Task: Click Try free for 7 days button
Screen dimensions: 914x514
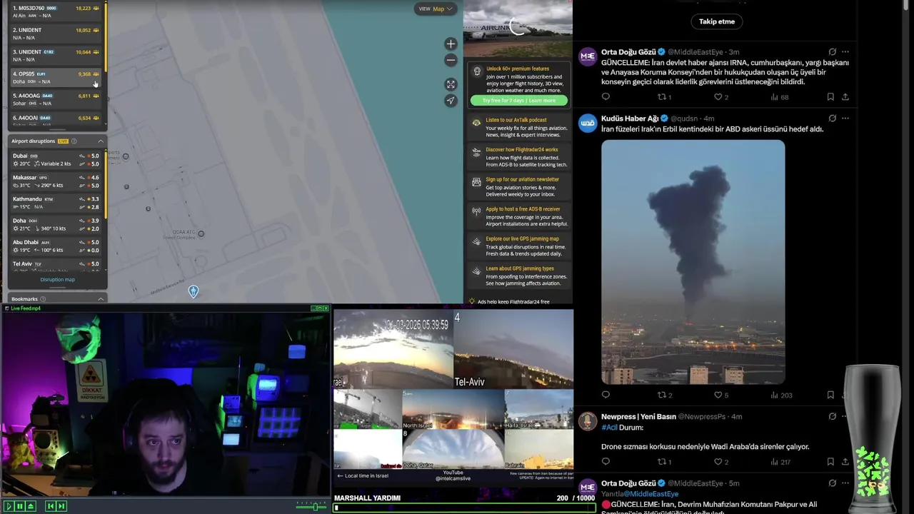Action: 518,101
